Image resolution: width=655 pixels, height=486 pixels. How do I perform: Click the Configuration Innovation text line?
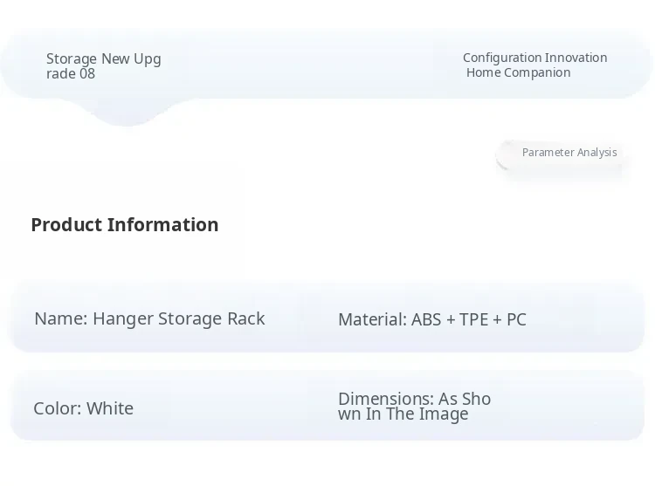pyautogui.click(x=534, y=58)
